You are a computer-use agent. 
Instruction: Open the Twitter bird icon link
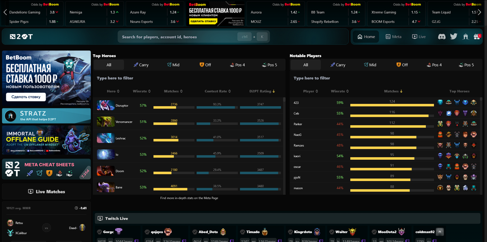click(454, 37)
